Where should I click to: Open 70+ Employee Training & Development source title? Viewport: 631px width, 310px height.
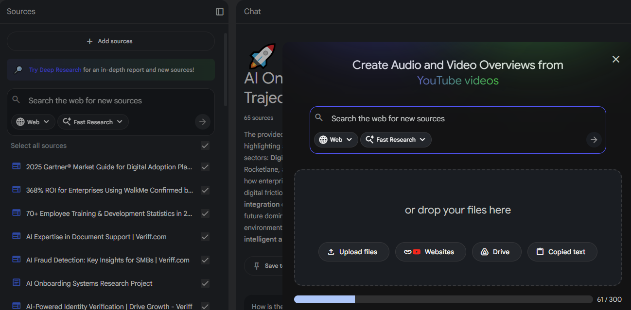tap(109, 213)
